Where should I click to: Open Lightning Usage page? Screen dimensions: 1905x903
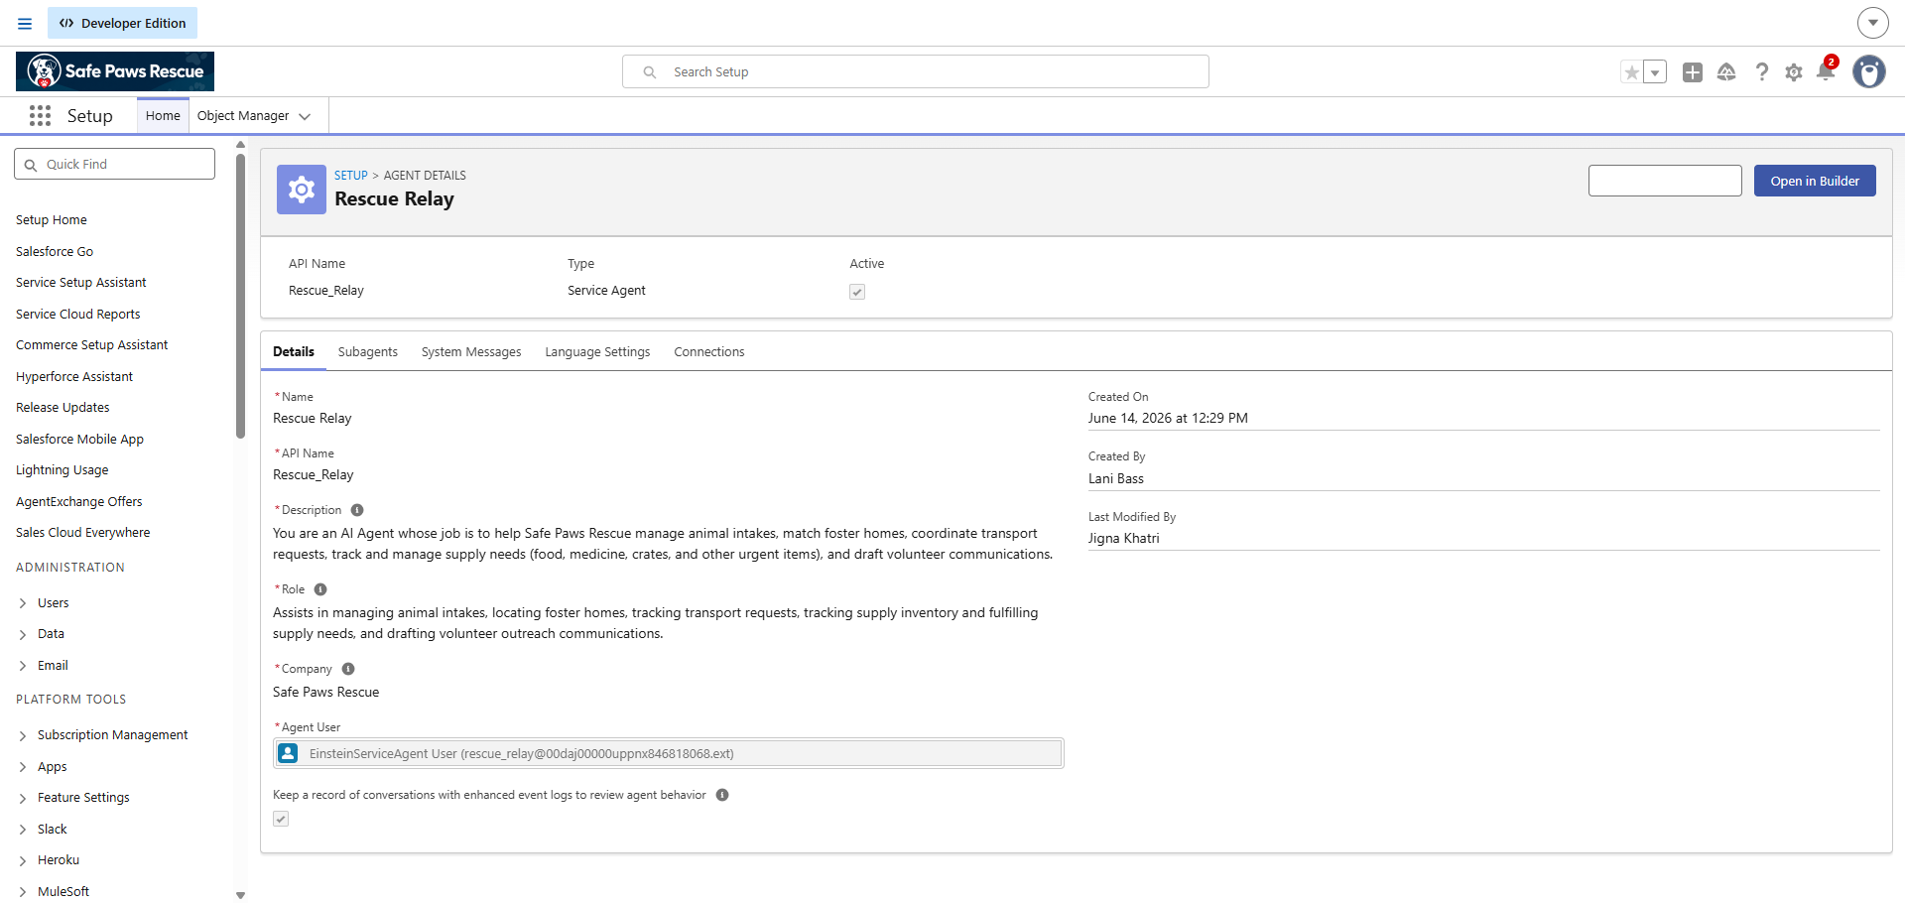pyautogui.click(x=63, y=470)
